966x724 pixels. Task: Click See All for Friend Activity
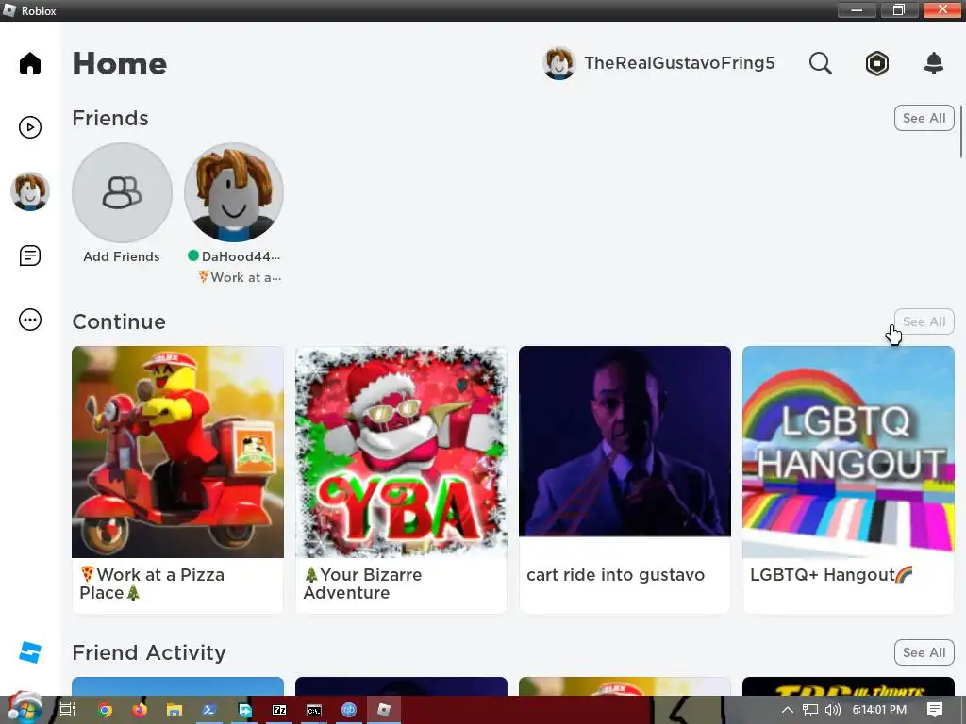click(924, 652)
